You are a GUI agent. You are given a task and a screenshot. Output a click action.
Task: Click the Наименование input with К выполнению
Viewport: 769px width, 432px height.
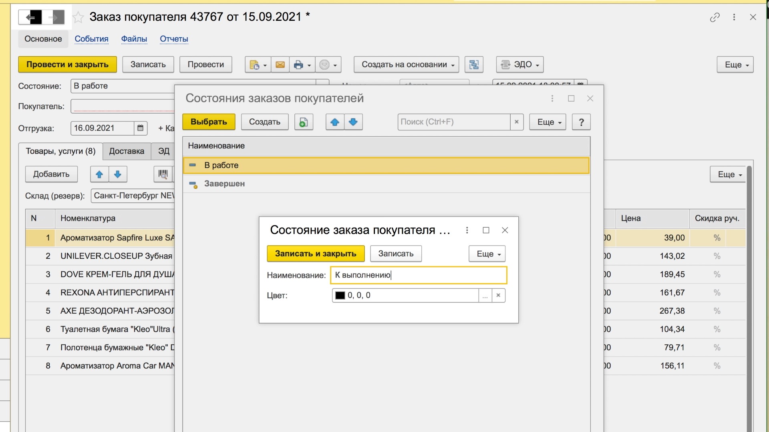(x=419, y=275)
